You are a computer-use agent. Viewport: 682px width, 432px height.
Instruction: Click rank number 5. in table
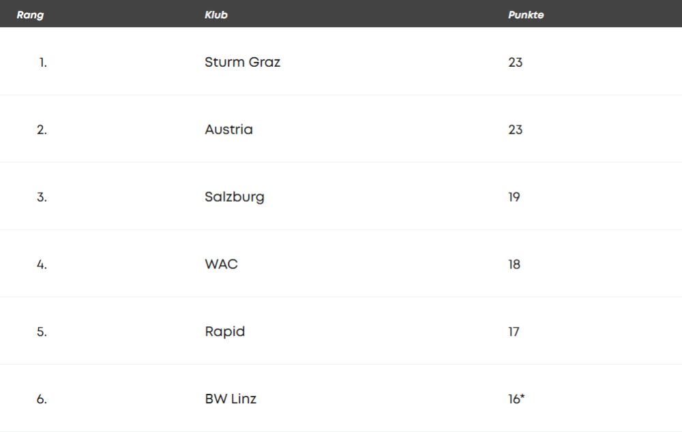(42, 332)
